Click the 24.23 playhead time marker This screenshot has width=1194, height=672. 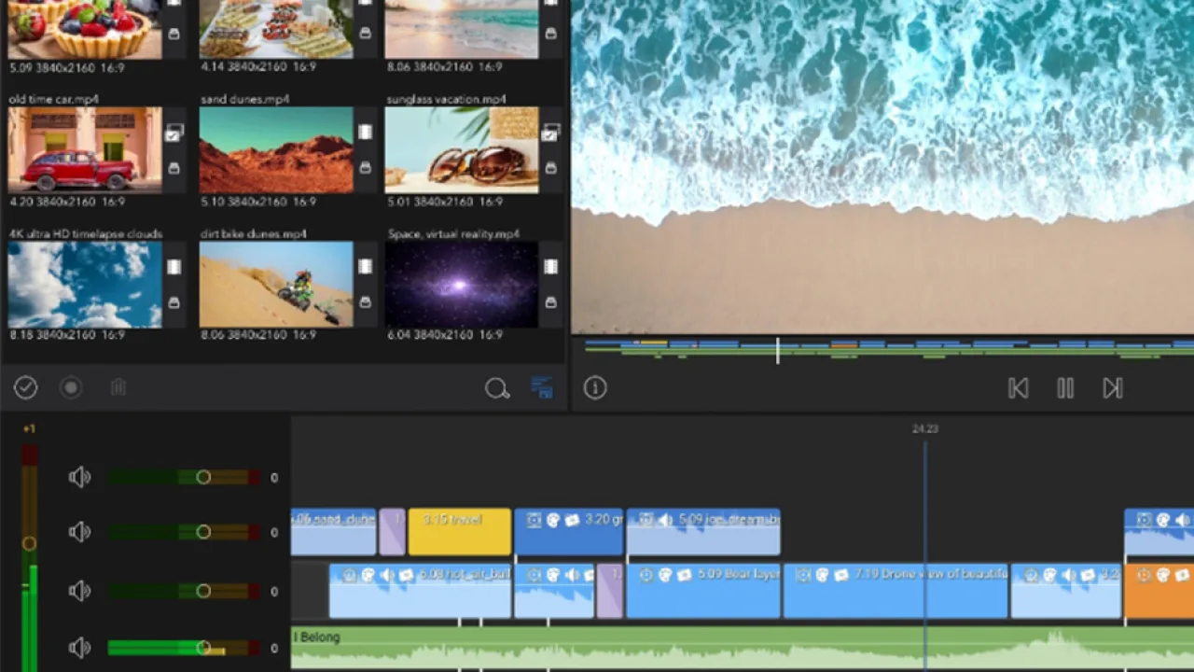pos(924,429)
